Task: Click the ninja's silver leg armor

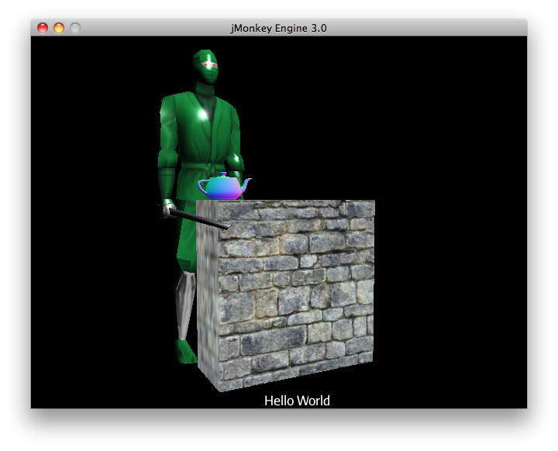Action: pos(186,305)
